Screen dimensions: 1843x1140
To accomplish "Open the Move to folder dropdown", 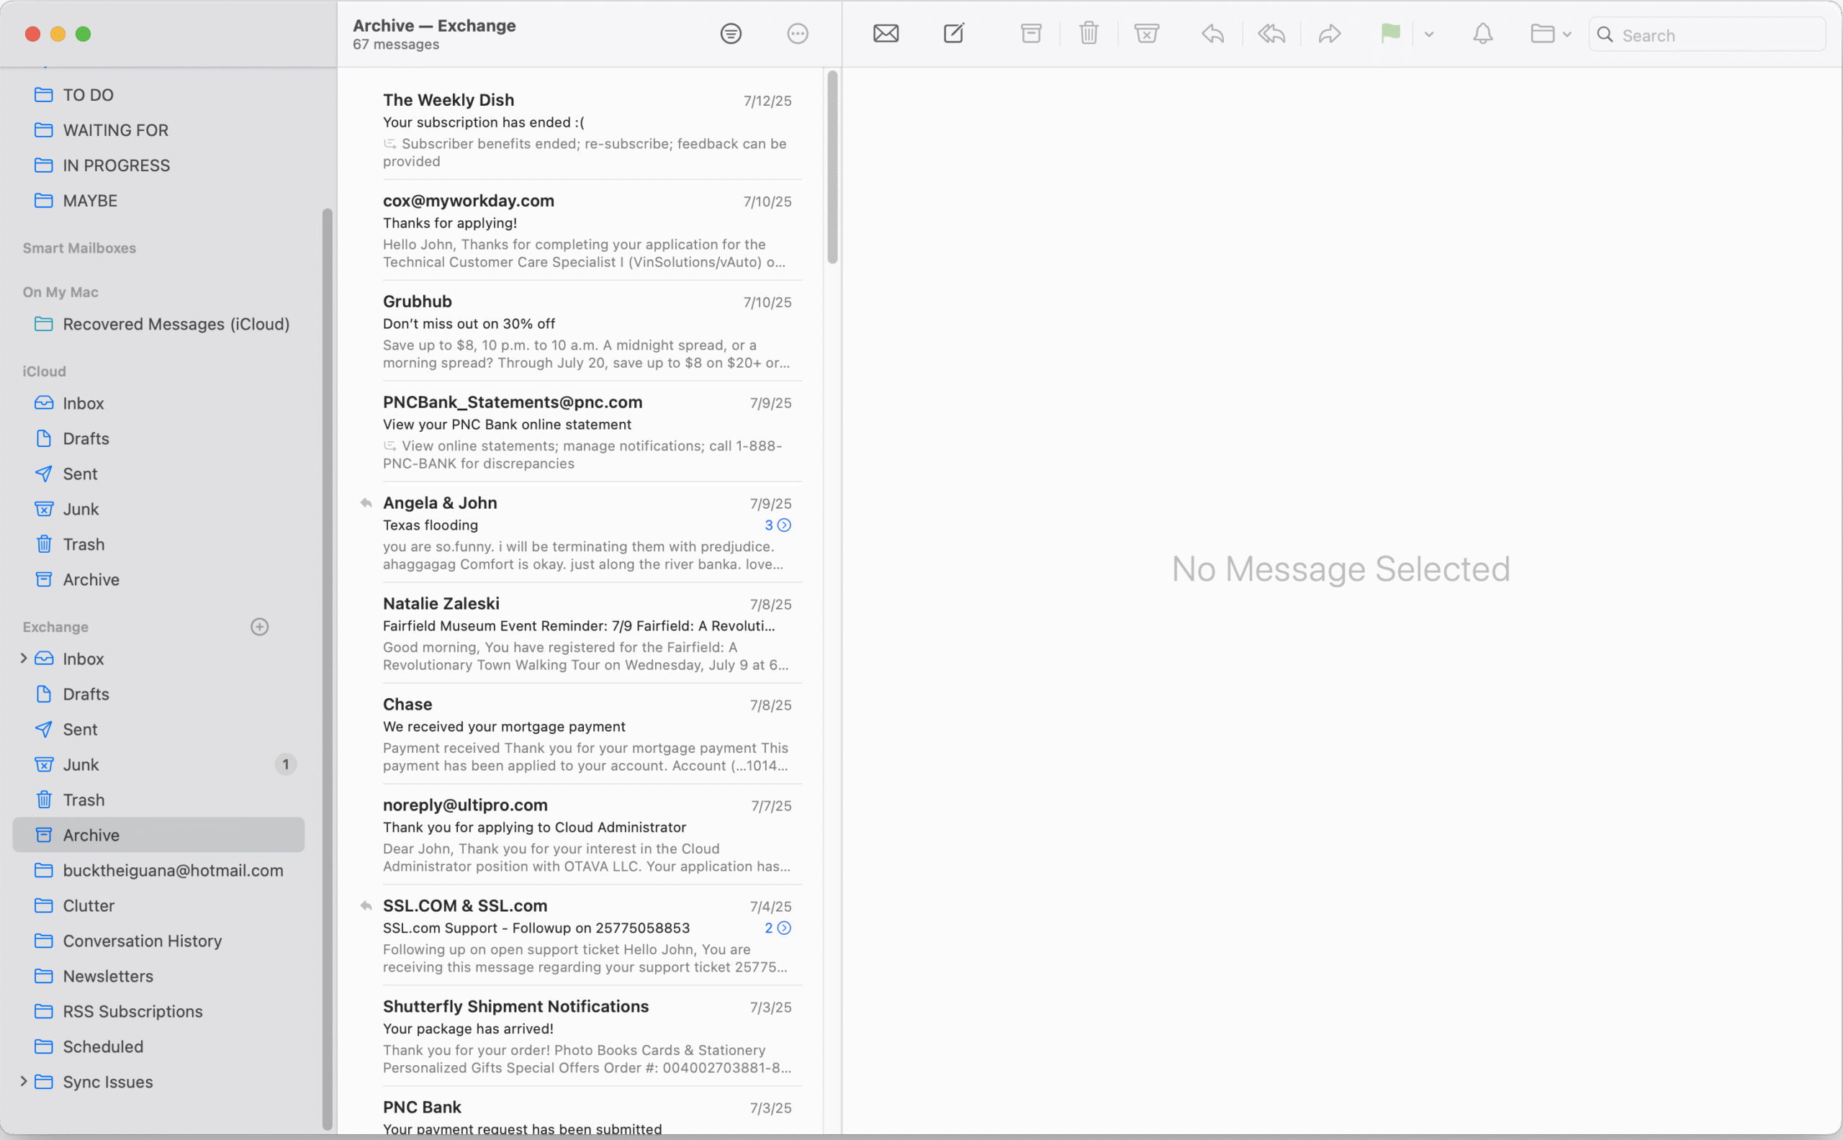I will point(1551,34).
